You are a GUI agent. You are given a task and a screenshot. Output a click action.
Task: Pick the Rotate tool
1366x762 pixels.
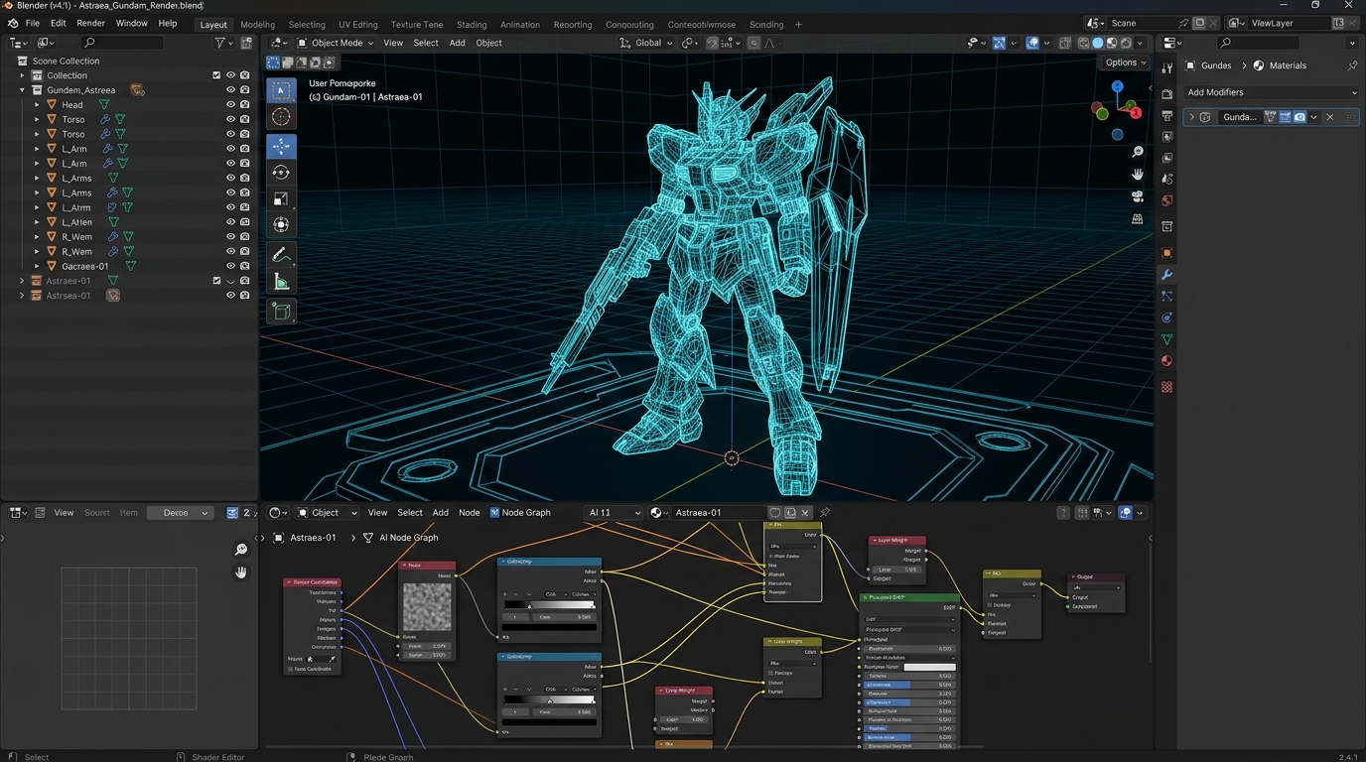point(281,173)
